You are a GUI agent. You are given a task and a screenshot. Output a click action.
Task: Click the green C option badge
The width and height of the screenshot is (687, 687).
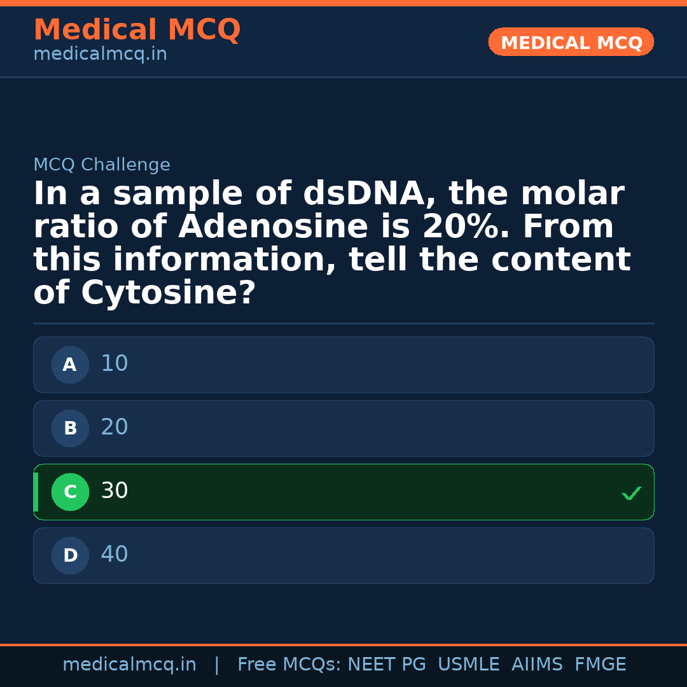pyautogui.click(x=70, y=492)
